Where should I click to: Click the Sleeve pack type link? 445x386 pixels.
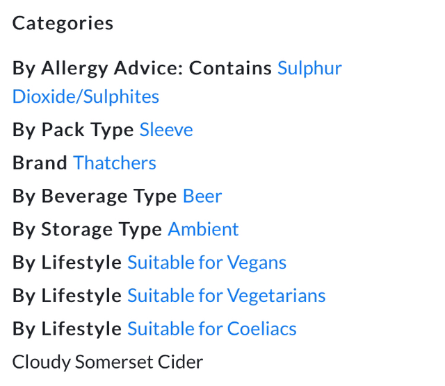[x=166, y=130]
